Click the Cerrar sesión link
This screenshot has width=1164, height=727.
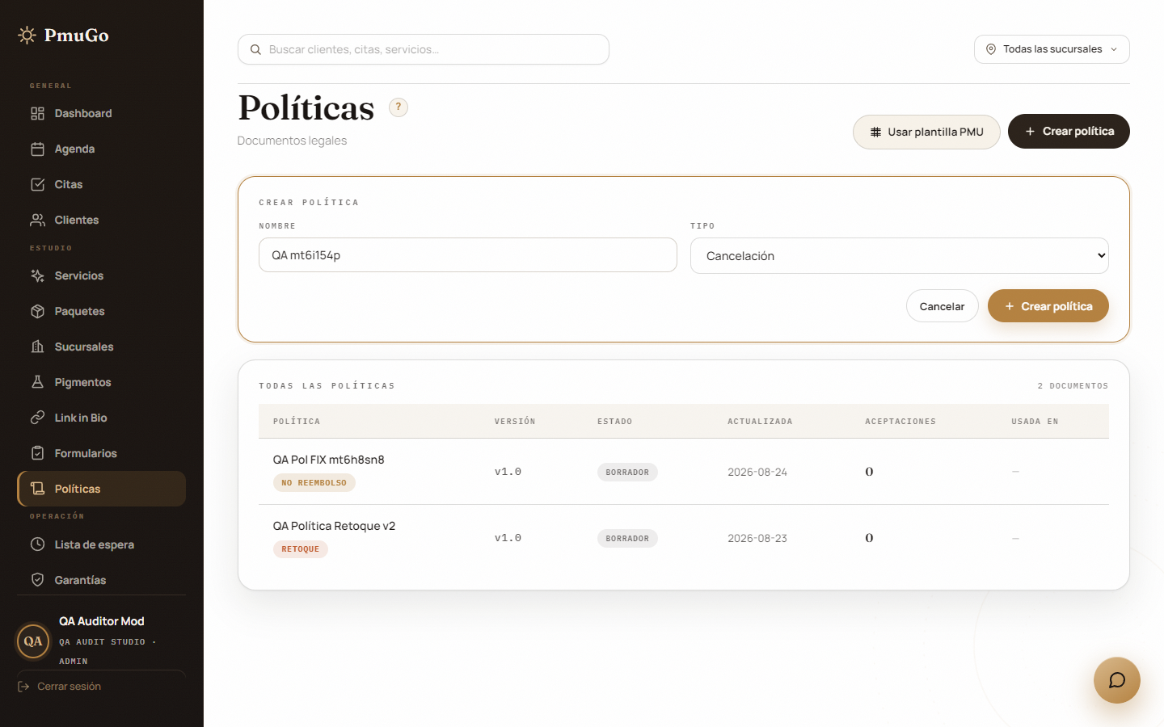(x=60, y=687)
